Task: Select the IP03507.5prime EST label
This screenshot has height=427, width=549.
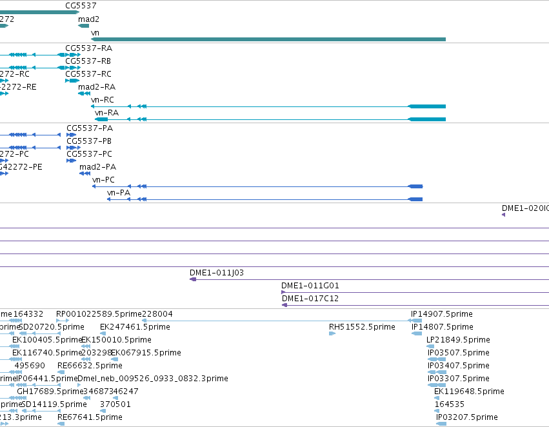Action: (459, 353)
